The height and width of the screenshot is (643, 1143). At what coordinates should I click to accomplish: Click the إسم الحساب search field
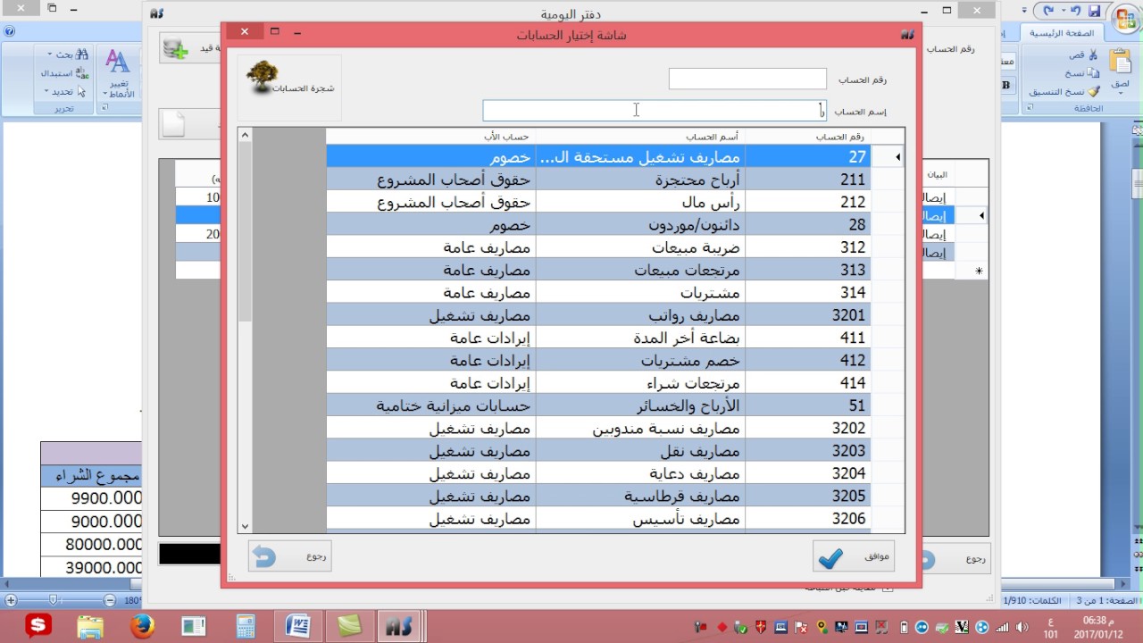click(655, 111)
